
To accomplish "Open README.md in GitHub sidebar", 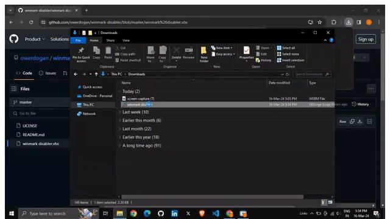I will pos(34,135).
